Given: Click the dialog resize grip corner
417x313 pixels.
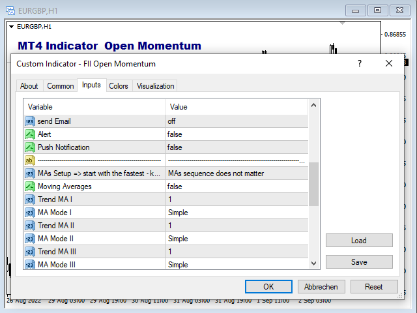Looking at the screenshot, I should point(400,295).
